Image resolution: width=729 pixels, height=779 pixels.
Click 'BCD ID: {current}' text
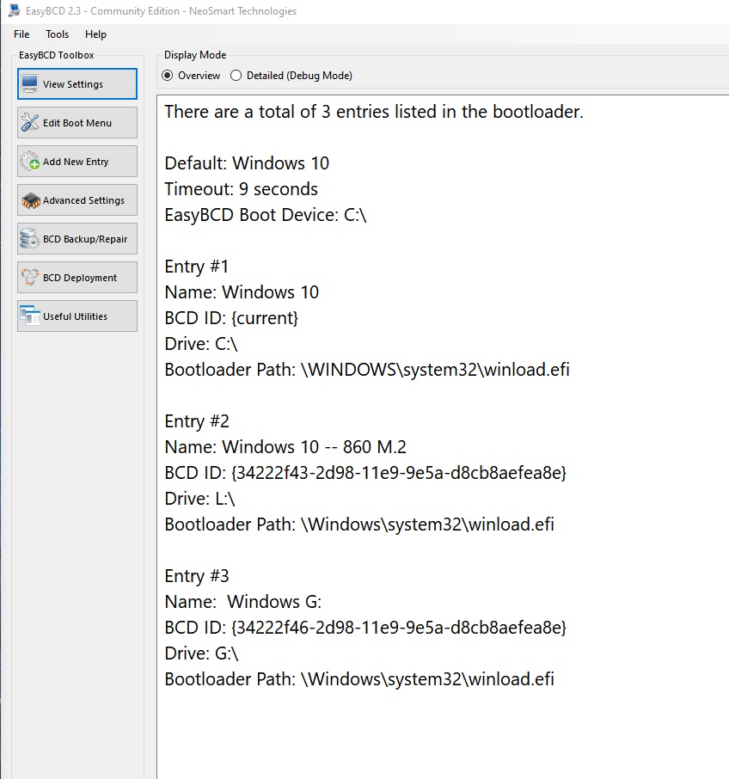coord(231,318)
